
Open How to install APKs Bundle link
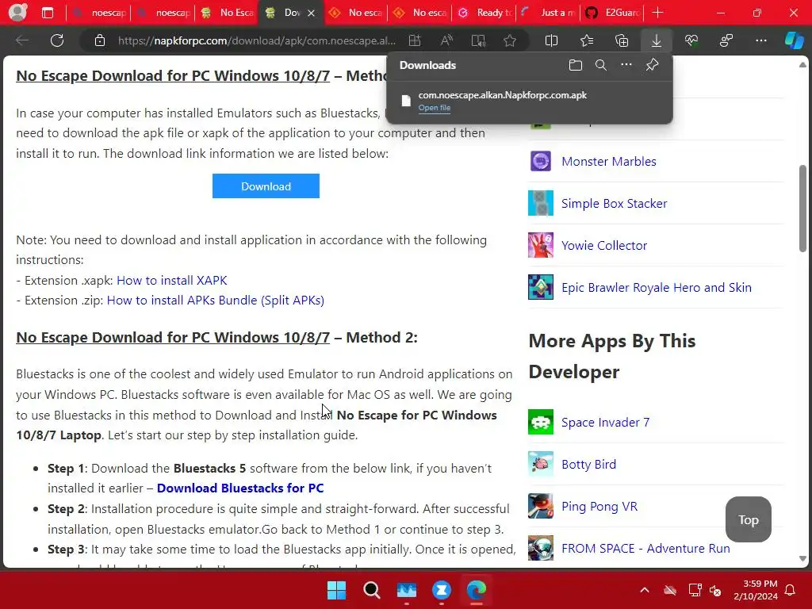[216, 301]
